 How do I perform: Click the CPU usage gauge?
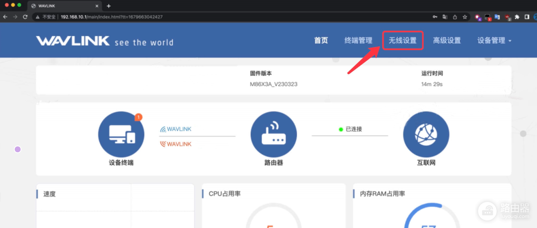click(x=274, y=215)
